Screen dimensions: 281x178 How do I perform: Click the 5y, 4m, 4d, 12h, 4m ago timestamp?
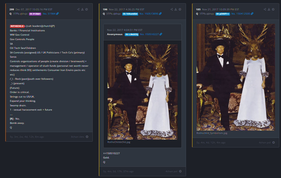coord(211,142)
